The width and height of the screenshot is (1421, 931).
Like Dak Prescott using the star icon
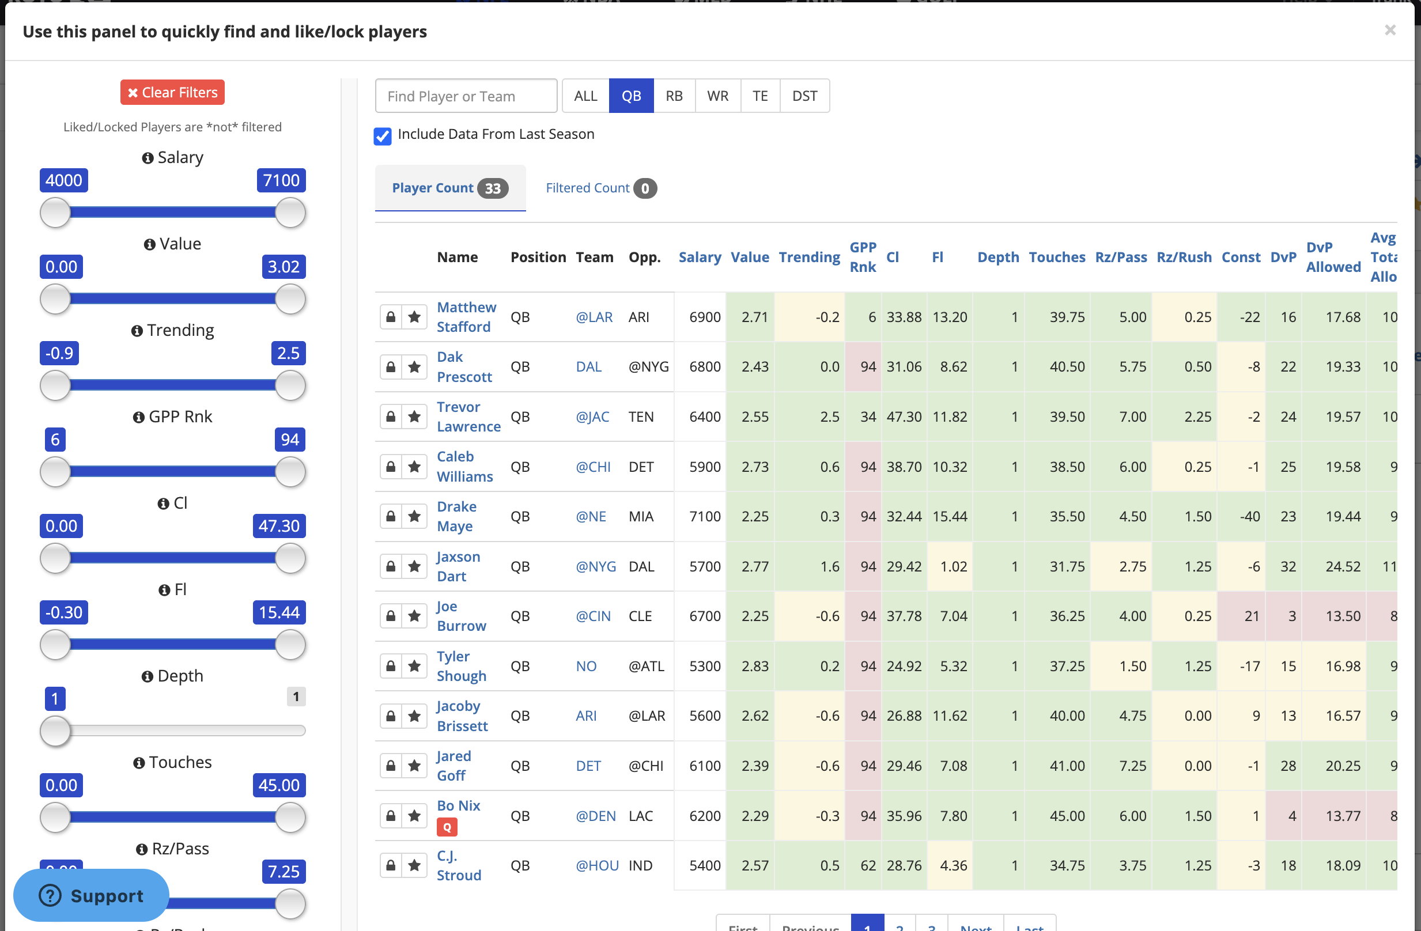click(x=414, y=366)
